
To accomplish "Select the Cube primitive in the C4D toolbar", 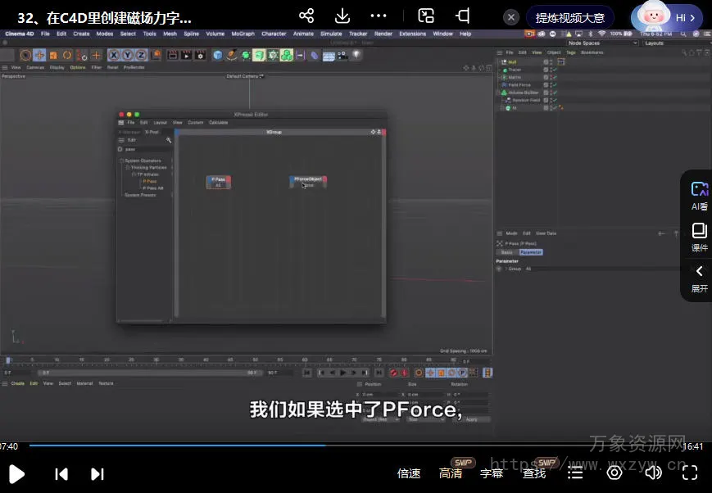I will coord(217,55).
